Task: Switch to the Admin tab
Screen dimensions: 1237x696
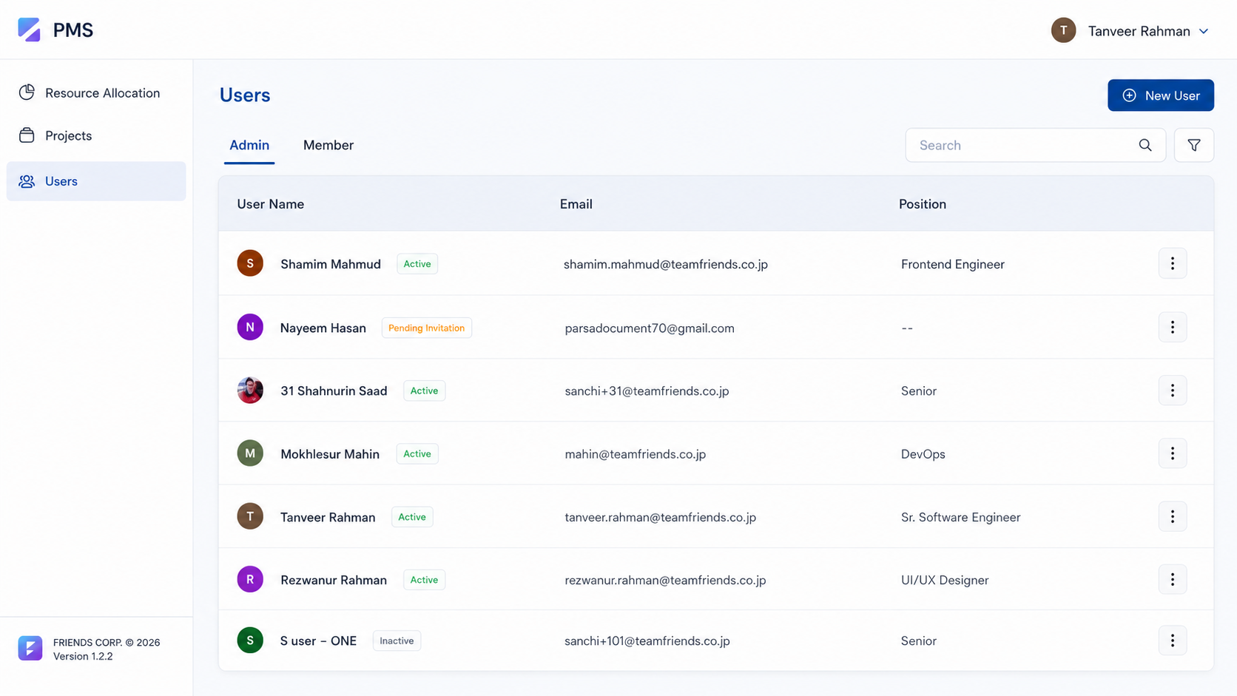Action: tap(249, 145)
